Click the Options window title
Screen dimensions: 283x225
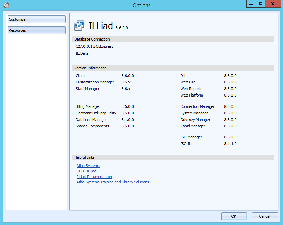(141, 5)
